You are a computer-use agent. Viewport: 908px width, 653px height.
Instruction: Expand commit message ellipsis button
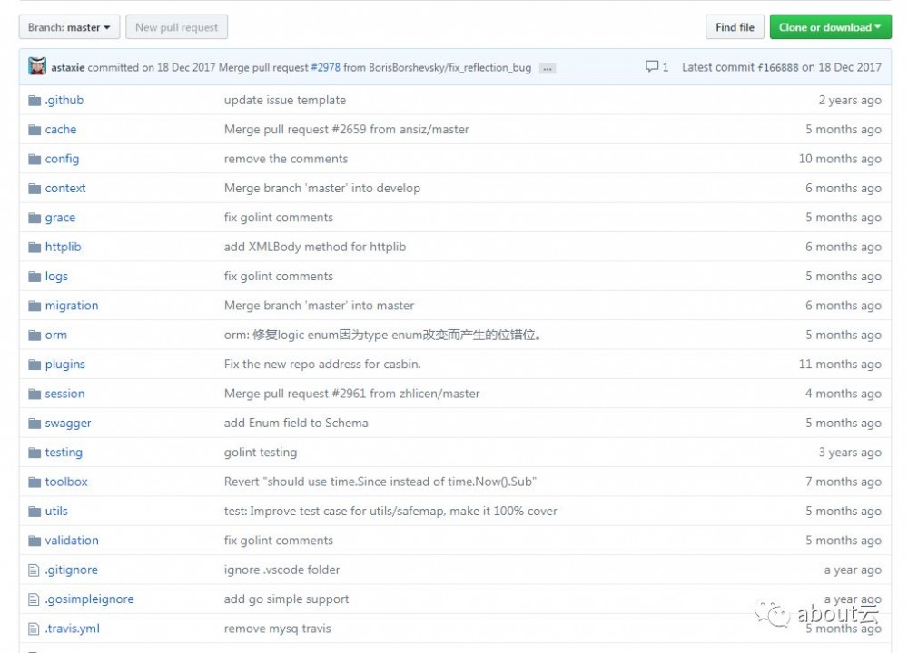548,68
